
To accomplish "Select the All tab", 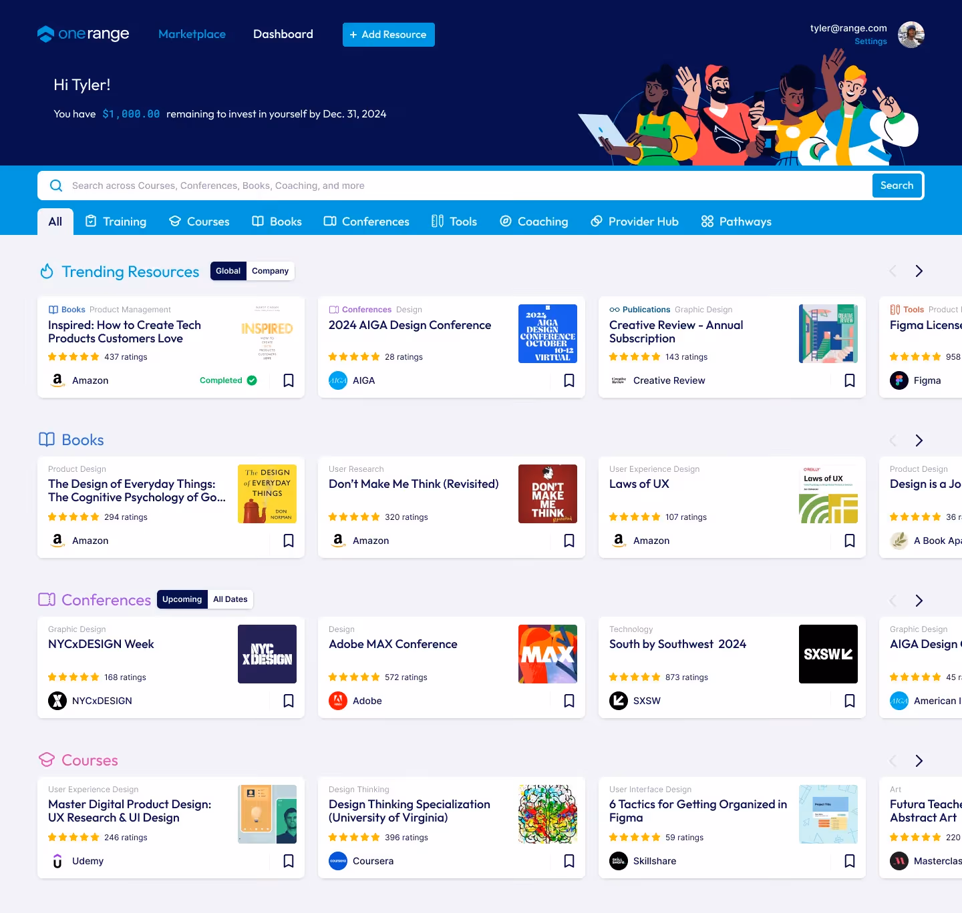I will coord(55,222).
